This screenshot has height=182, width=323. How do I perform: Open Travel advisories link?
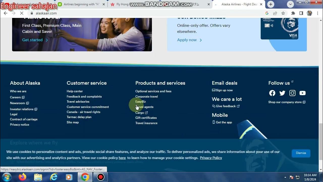click(x=78, y=102)
